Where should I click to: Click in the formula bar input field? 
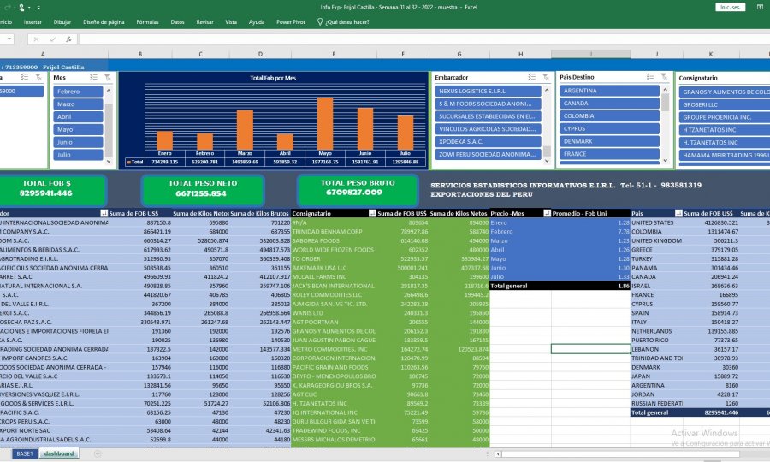[x=423, y=39]
